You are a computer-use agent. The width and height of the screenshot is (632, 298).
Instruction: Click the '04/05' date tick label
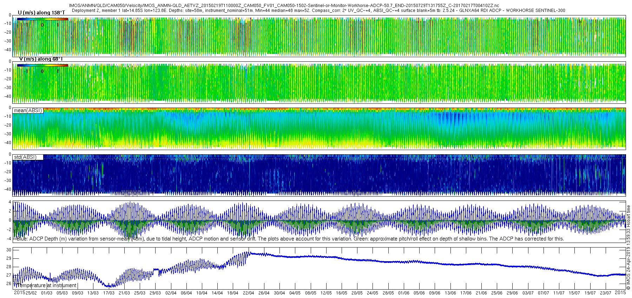pos(295,293)
